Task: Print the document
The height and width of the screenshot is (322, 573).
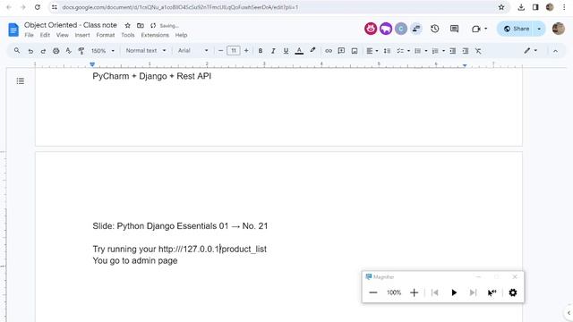Action: pos(56,51)
